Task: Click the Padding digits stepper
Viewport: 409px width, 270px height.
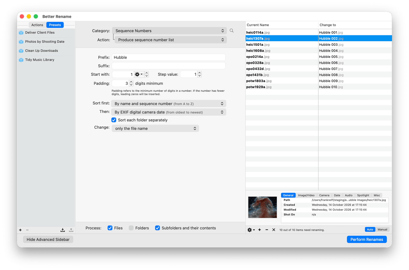Action: click(x=131, y=83)
